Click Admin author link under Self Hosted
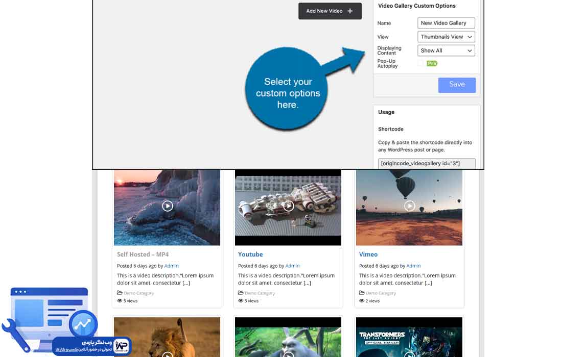This screenshot has height=357, width=562. [171, 266]
